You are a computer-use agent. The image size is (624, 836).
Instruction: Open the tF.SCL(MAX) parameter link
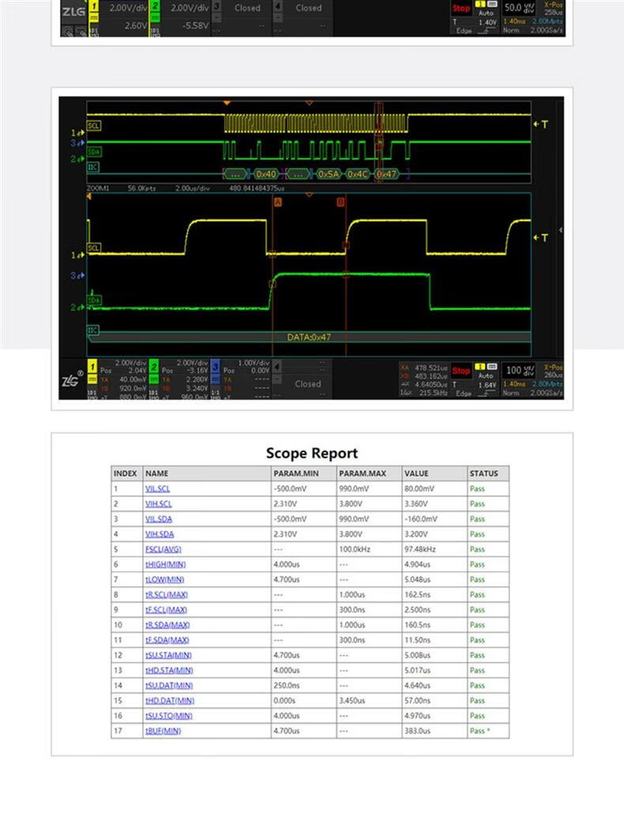(166, 610)
